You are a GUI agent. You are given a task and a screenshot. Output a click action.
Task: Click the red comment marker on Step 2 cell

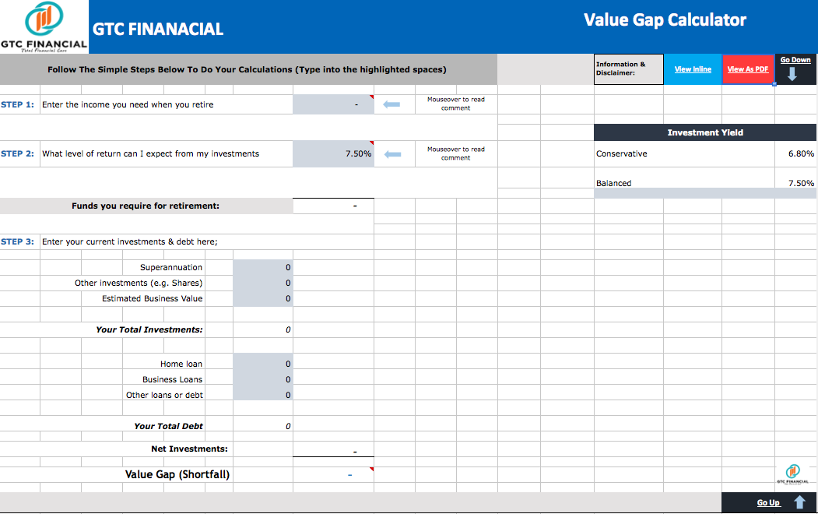tap(371, 143)
